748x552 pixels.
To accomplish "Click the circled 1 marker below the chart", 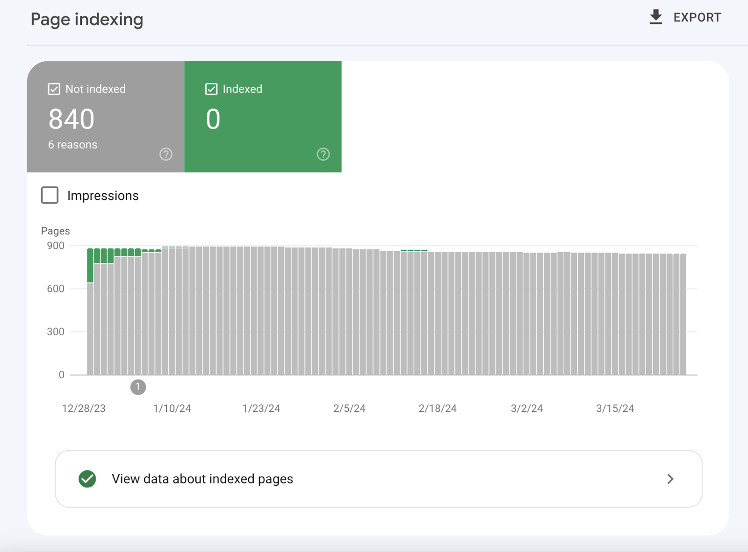I will coord(138,387).
